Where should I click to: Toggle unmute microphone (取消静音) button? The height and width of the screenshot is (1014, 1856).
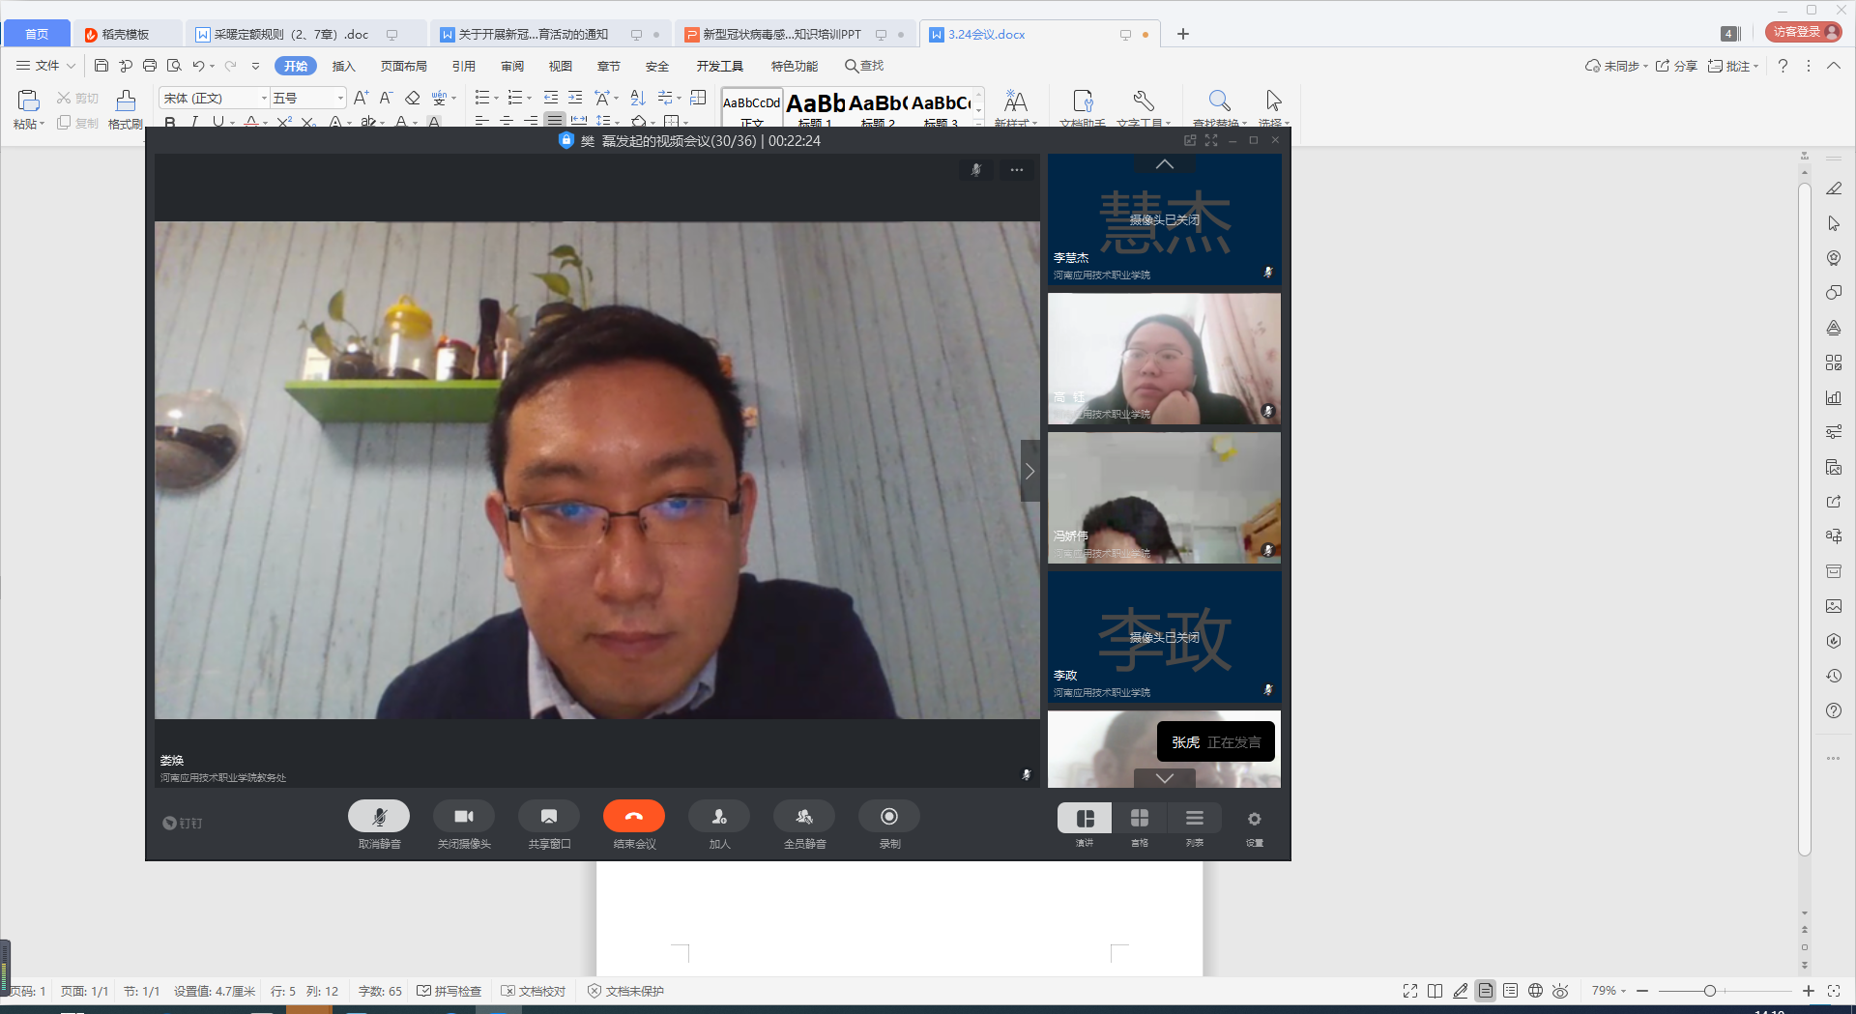[x=378, y=817]
